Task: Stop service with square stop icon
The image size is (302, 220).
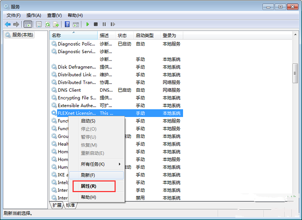Action: coord(96,24)
